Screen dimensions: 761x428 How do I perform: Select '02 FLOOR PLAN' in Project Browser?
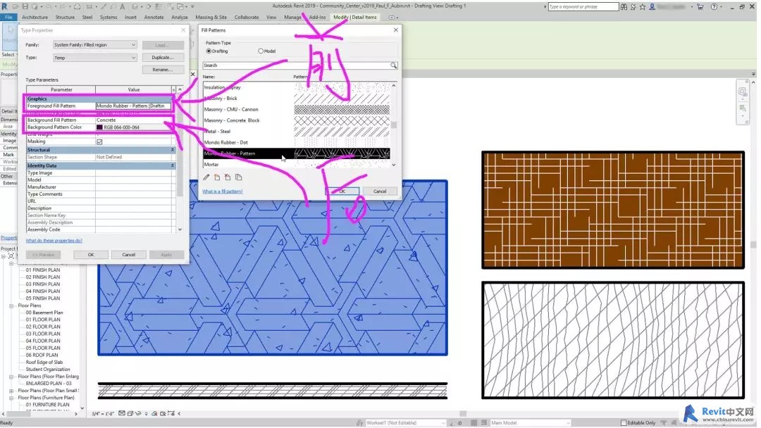coord(43,327)
